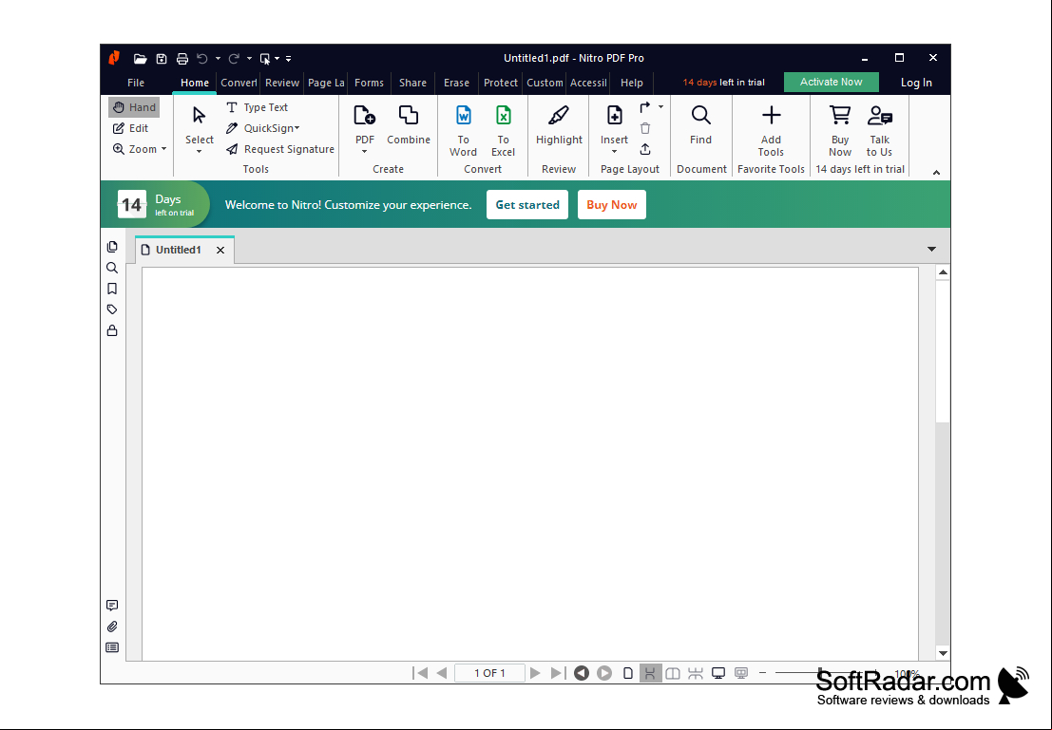
Task: Open the document tab list dropdown arrow
Action: pos(931,249)
